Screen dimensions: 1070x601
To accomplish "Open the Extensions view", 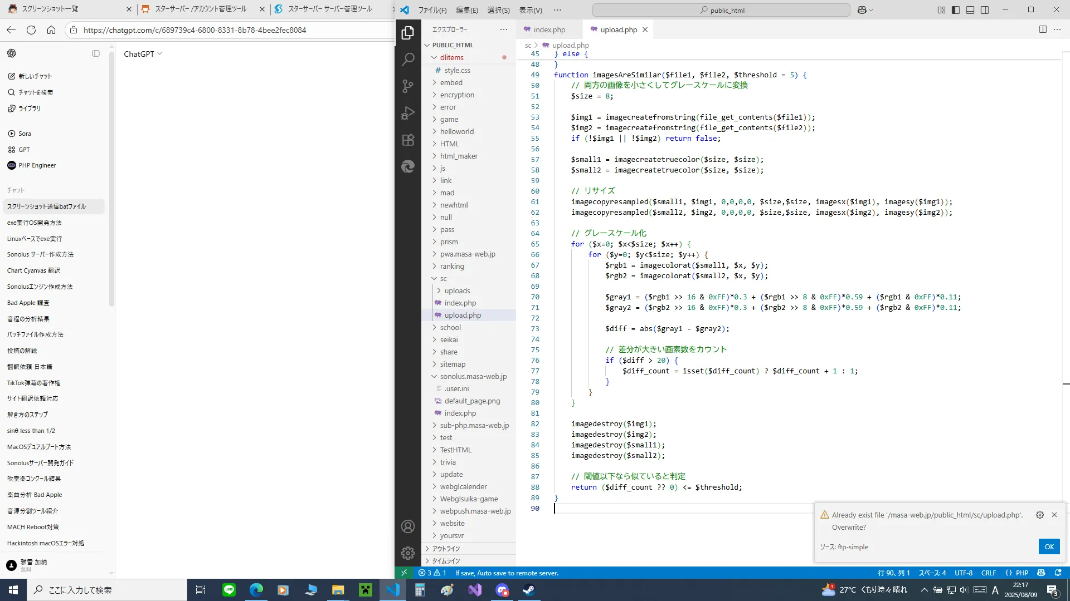I will 408,140.
